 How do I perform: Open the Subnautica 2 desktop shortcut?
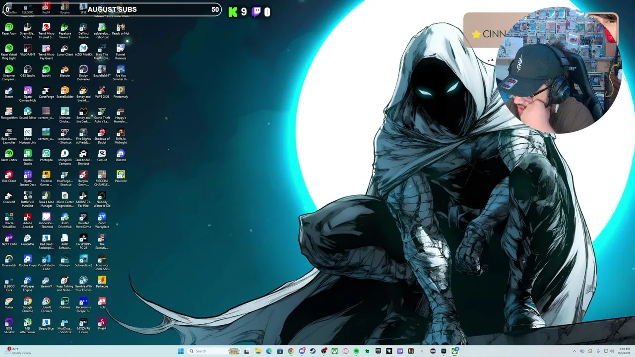pos(83,261)
